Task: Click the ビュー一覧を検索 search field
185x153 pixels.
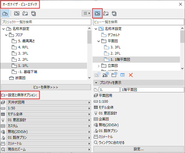Action: coord(139,22)
